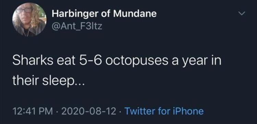Select the 2020-08-12 date text

[x=89, y=111]
